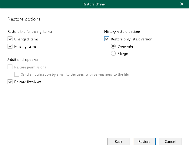Choose the Merge radio button
The image size is (189, 148).
(x=113, y=54)
